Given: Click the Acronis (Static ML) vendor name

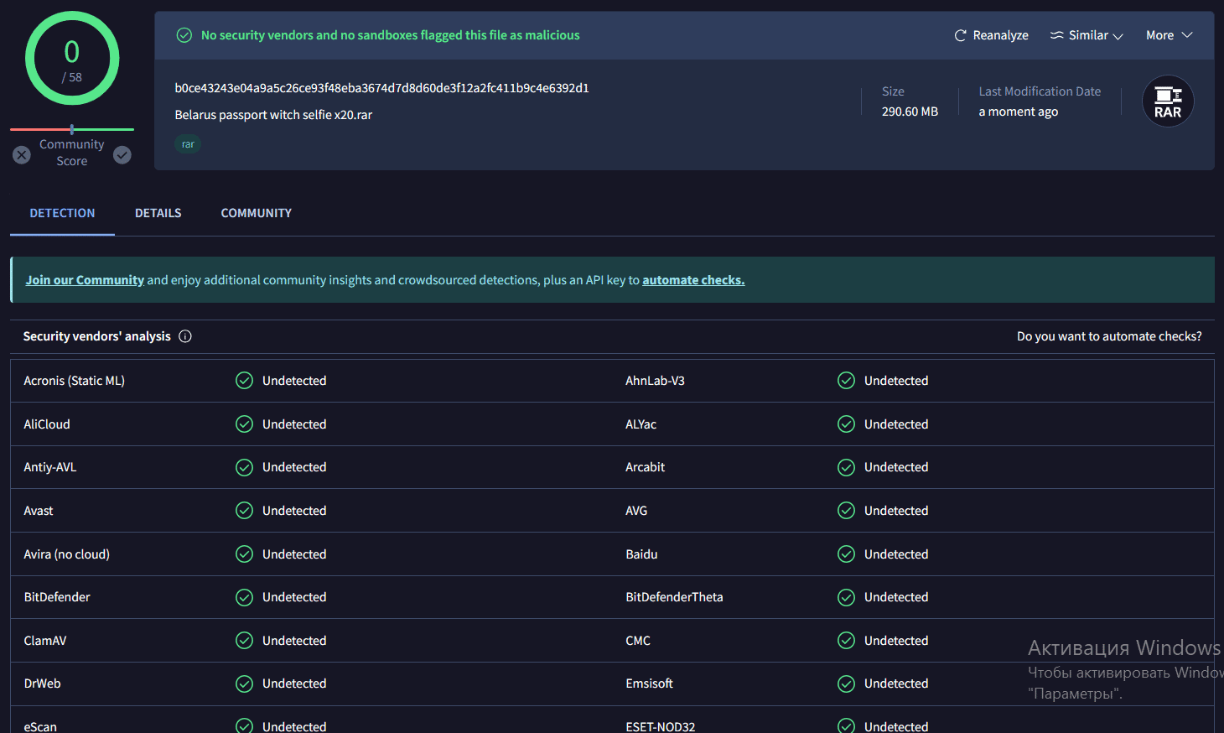Looking at the screenshot, I should (x=74, y=381).
